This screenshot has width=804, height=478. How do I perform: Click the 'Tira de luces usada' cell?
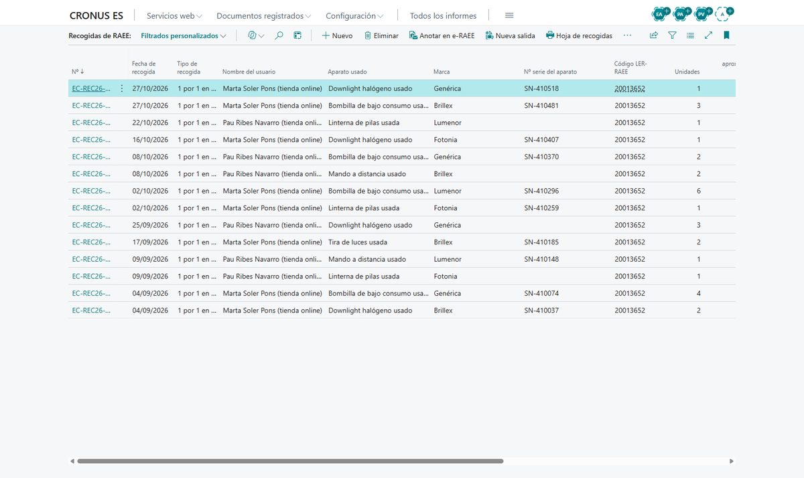(x=358, y=242)
